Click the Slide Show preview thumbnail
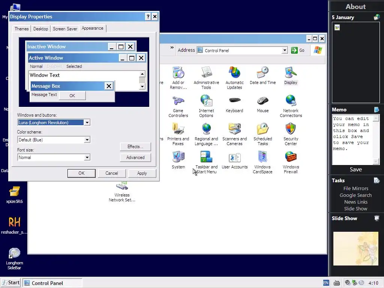Screen dimensions: 384x288 (x=355, y=249)
